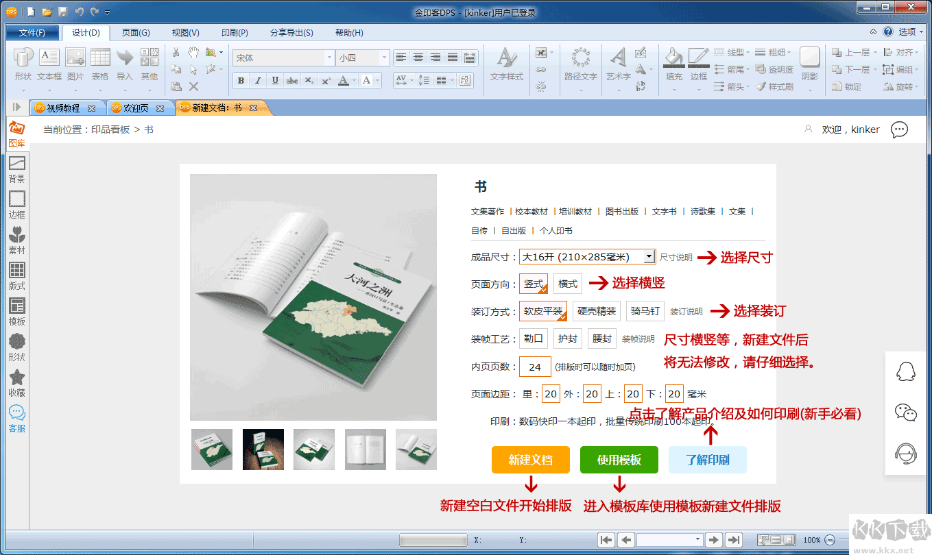Image resolution: width=932 pixels, height=555 pixels.
Task: Toggle the 护封 dust jacket option
Action: click(x=567, y=338)
